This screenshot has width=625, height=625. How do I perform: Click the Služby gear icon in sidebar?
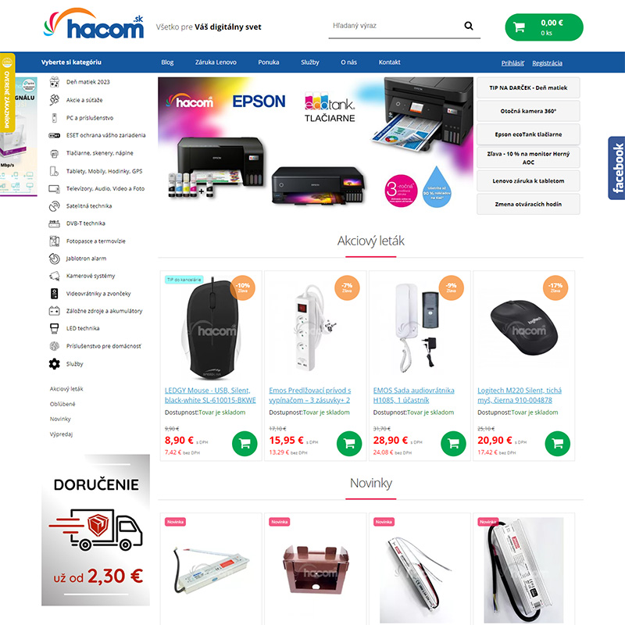54,363
